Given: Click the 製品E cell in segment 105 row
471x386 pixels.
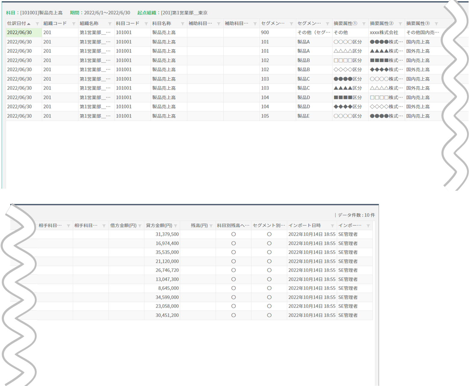Looking at the screenshot, I should click(303, 116).
